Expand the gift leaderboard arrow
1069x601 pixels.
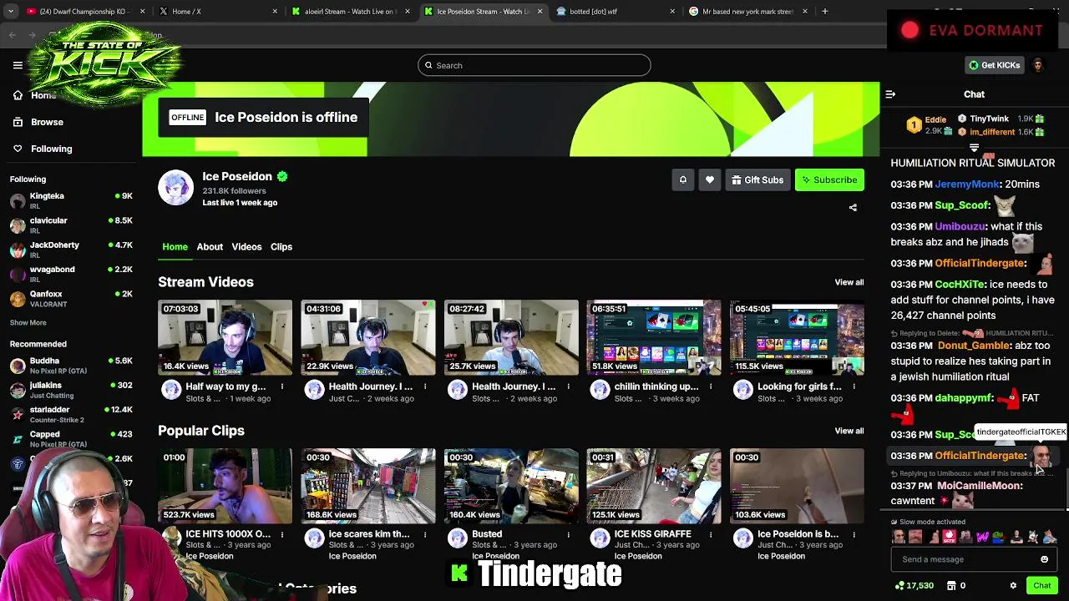(974, 147)
